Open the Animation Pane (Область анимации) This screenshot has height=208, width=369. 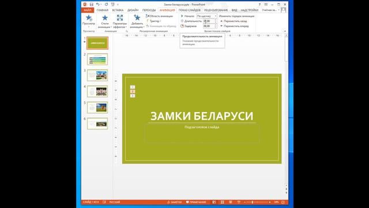159,16
